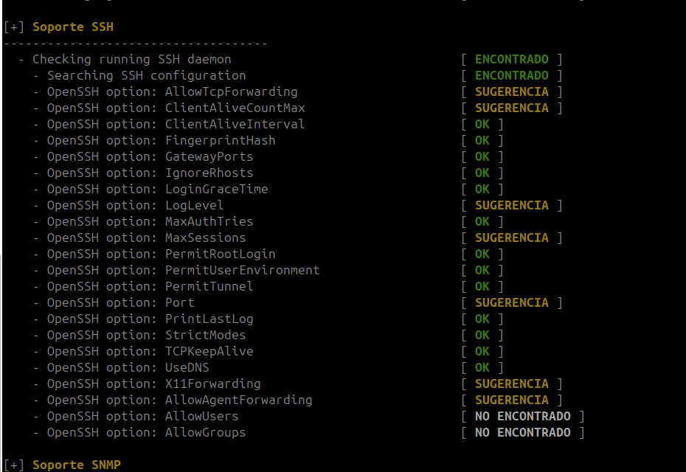
Task: Click the 'Checking running SSH daemon' line
Action: (131, 59)
